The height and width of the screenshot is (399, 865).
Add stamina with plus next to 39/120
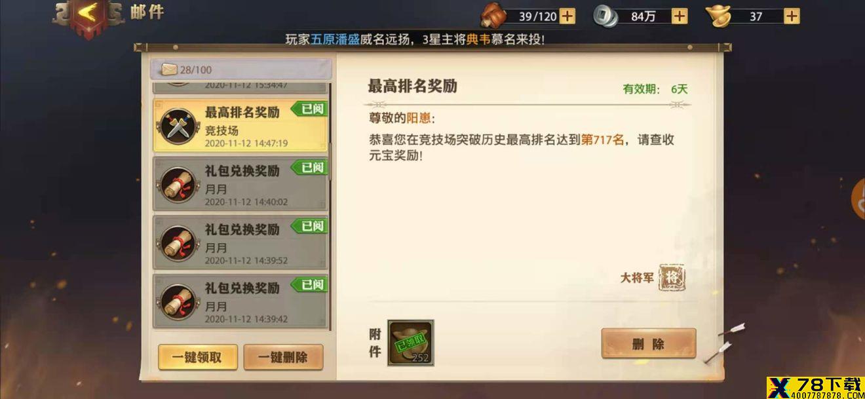pyautogui.click(x=567, y=16)
